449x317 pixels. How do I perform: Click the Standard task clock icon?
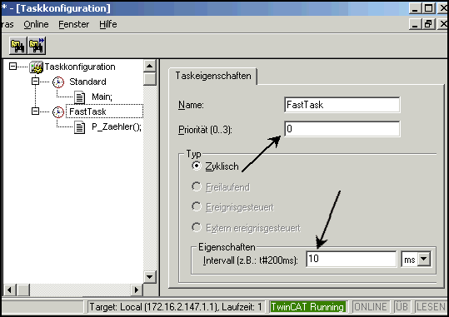[58, 82]
